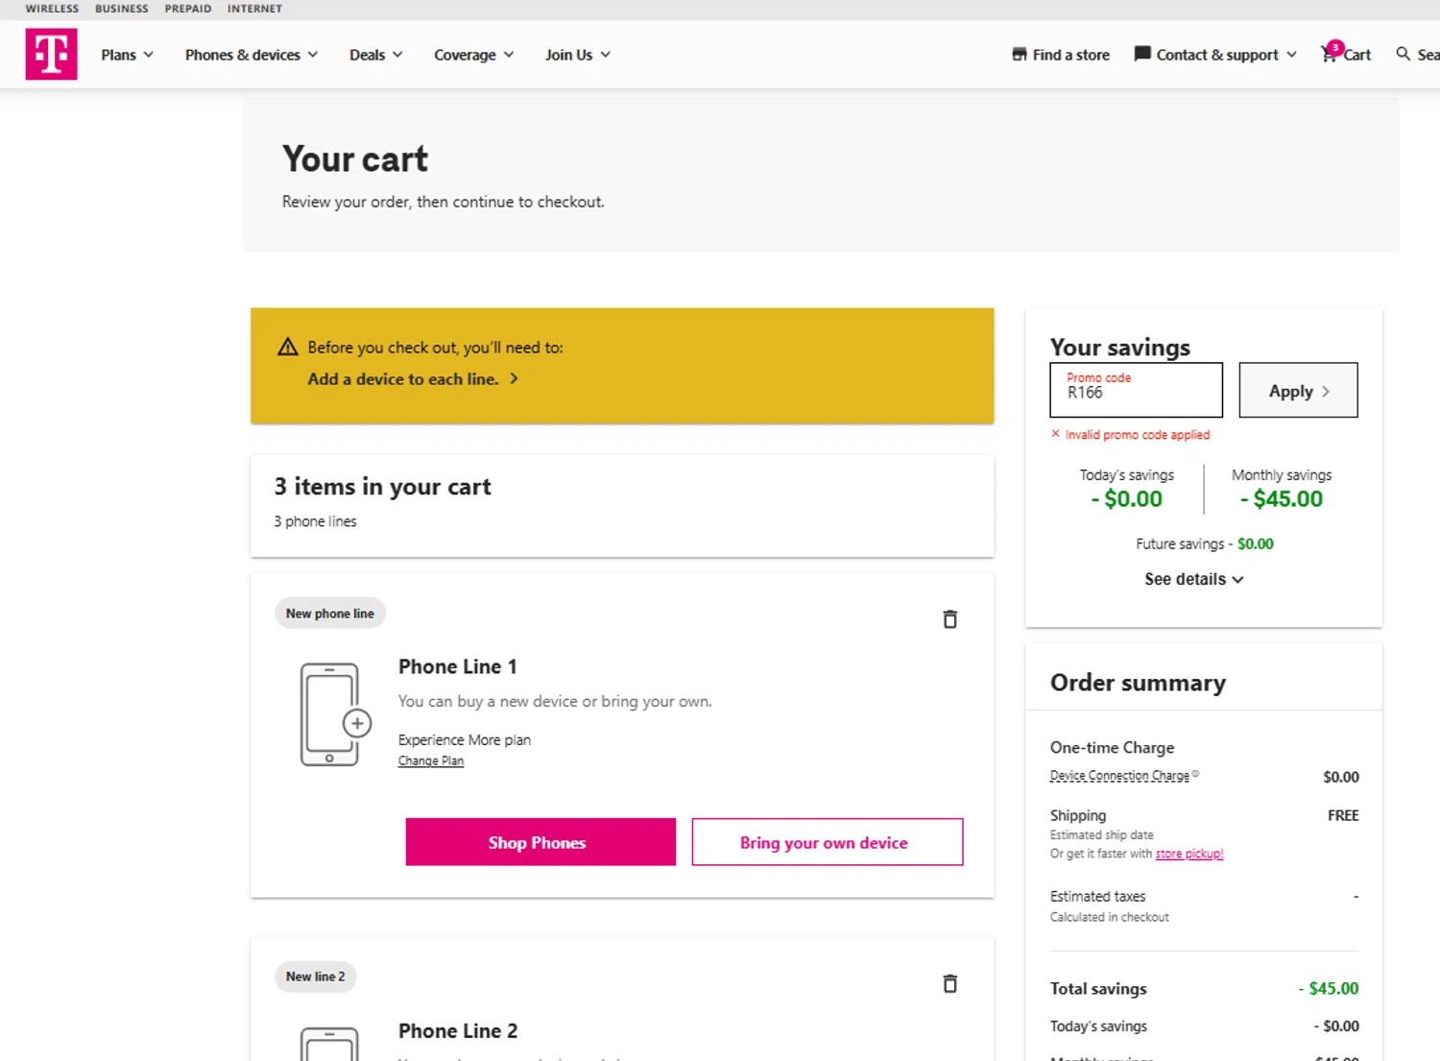Click the Phone Line 2 heading
The height and width of the screenshot is (1061, 1440).
[x=458, y=1030]
